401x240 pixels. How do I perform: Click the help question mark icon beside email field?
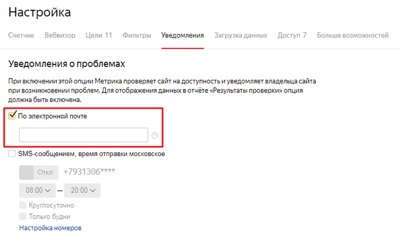click(154, 135)
